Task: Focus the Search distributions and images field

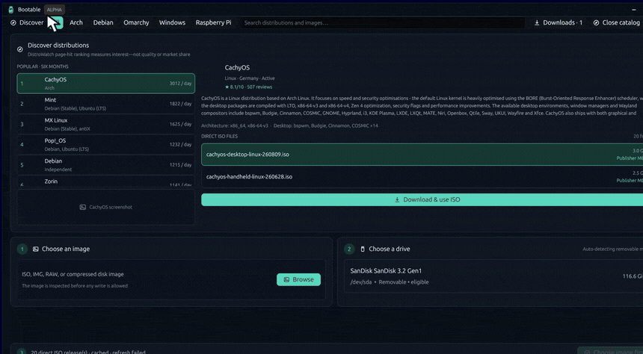Action: (382, 22)
